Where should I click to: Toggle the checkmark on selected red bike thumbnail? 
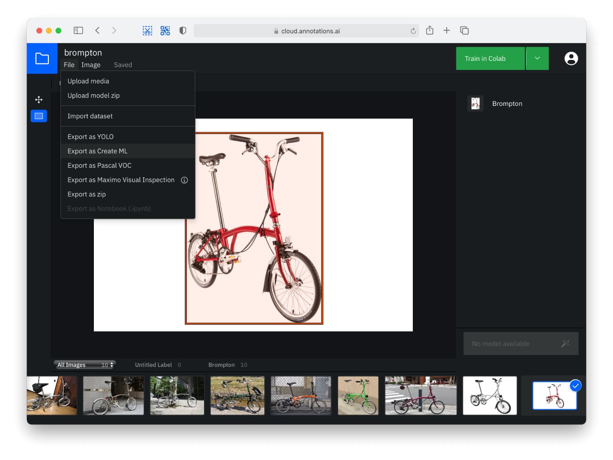[x=575, y=386]
